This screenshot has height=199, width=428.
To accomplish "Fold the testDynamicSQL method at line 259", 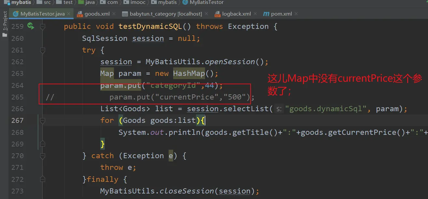I will [42, 27].
